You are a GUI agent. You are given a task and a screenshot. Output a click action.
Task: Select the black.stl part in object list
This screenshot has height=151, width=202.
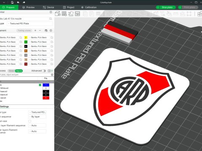pos(4,95)
